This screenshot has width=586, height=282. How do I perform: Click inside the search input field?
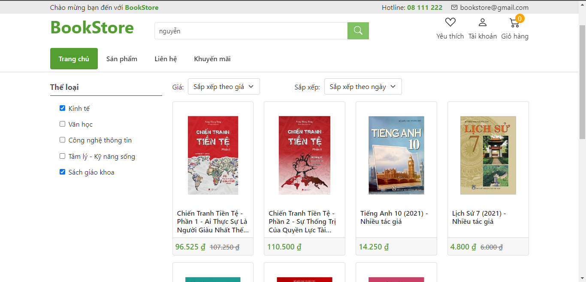pyautogui.click(x=249, y=30)
